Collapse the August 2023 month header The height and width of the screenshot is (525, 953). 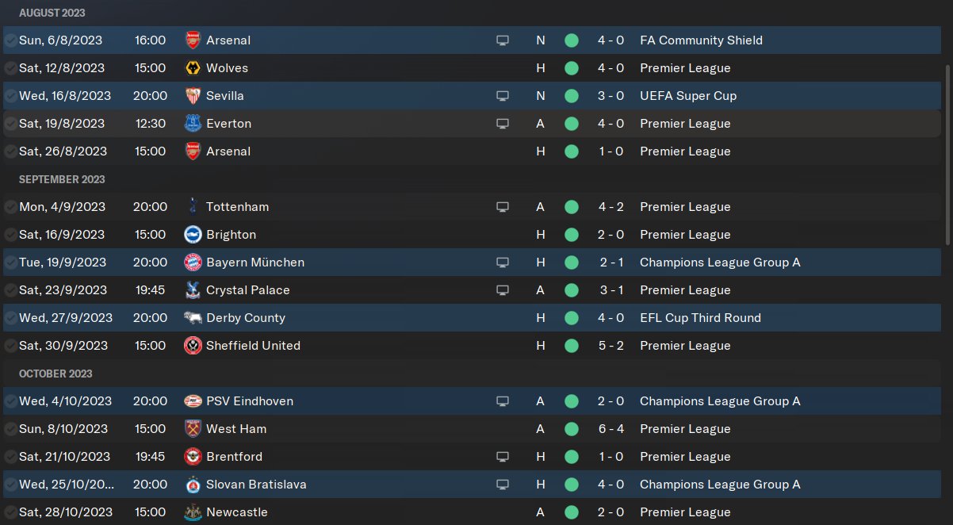point(52,13)
